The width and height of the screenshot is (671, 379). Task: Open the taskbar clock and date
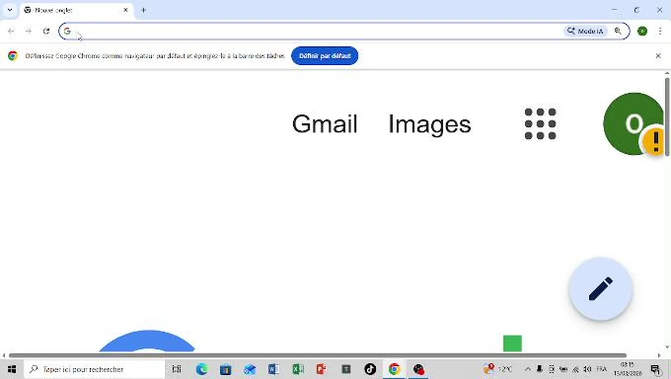(626, 369)
